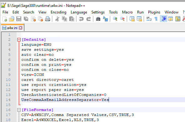Open the document map toolbar icon
Viewport: 185px width, 122px height.
coord(178,19)
